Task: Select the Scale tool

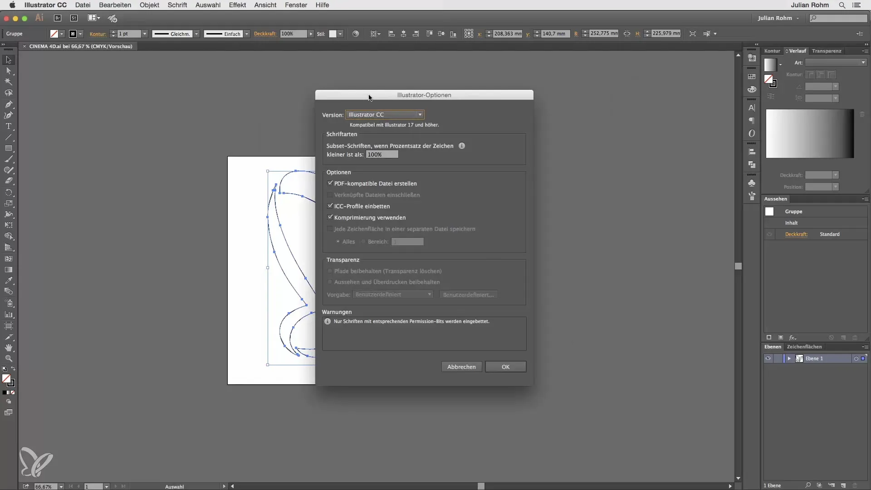Action: (x=9, y=203)
